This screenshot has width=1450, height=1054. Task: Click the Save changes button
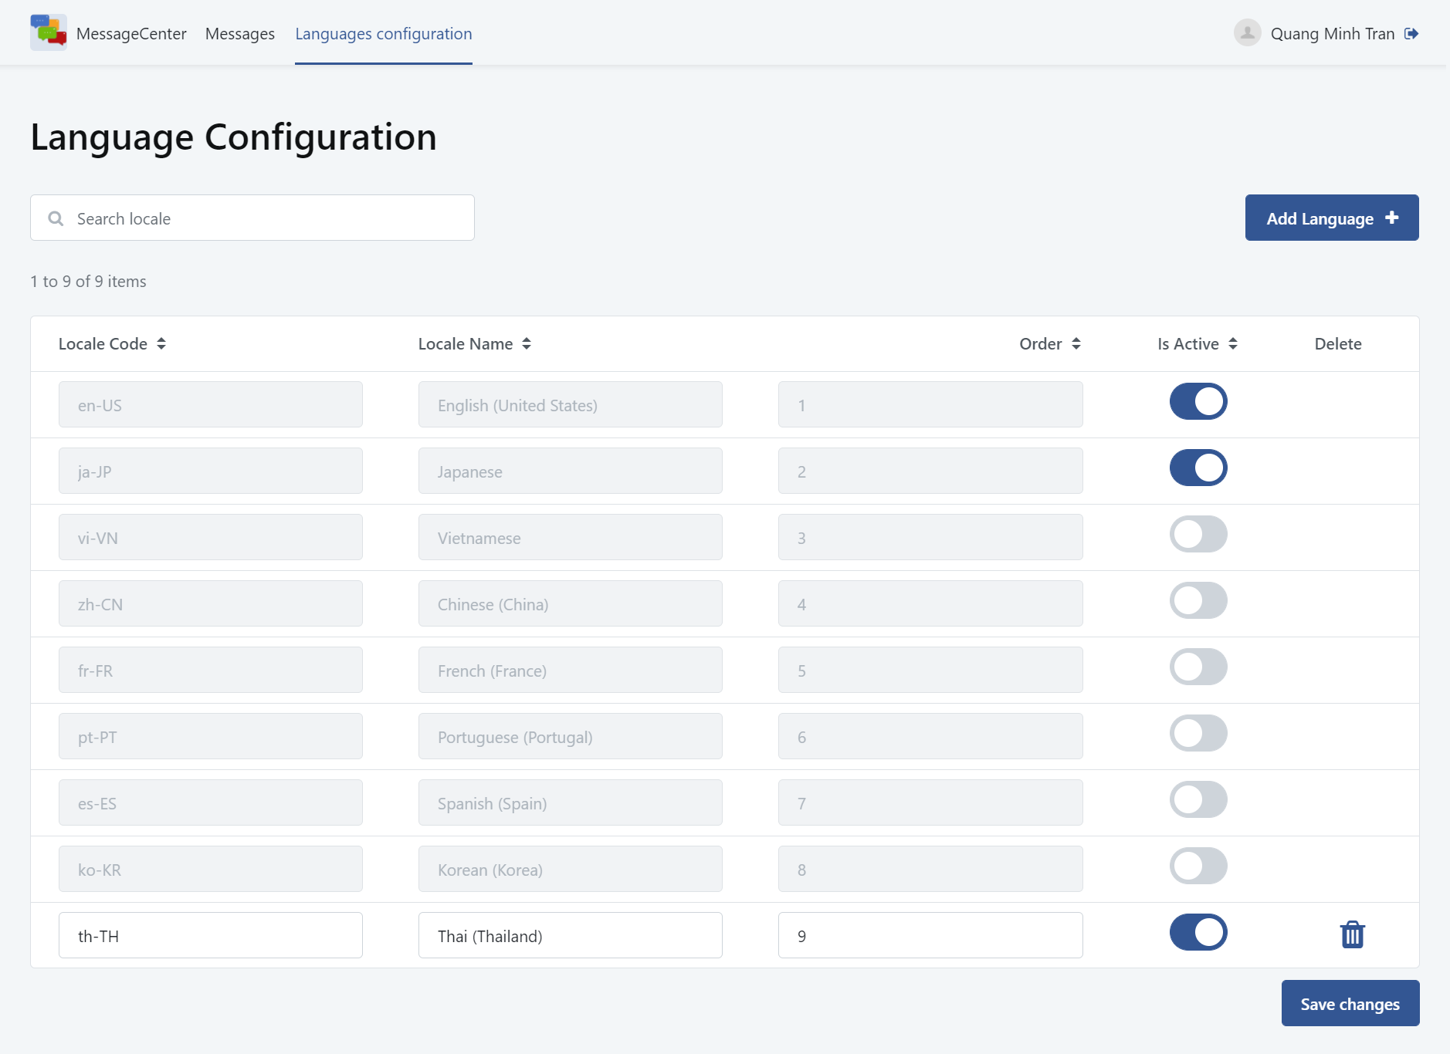click(1350, 1003)
